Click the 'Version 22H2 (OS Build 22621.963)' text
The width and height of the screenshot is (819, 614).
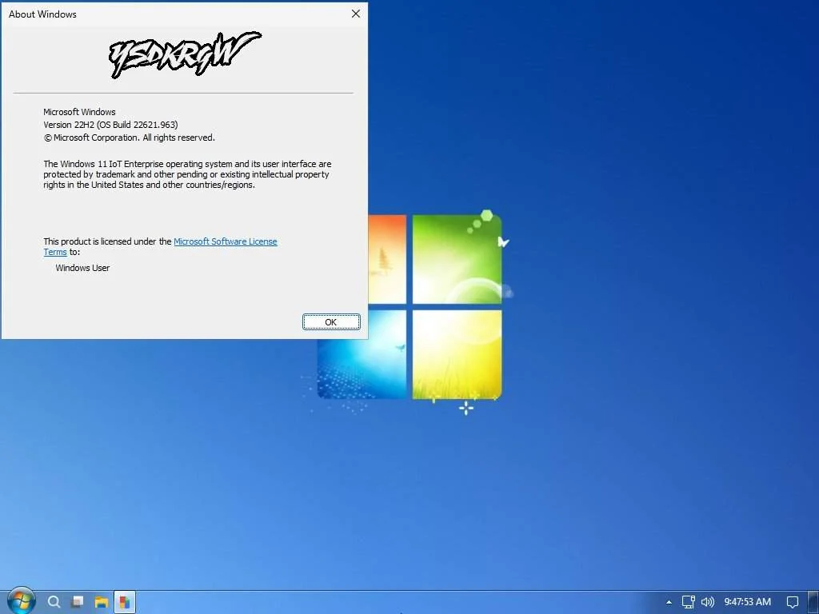click(110, 125)
